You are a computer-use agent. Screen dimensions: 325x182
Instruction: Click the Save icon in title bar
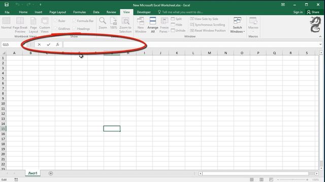[x=7, y=5]
